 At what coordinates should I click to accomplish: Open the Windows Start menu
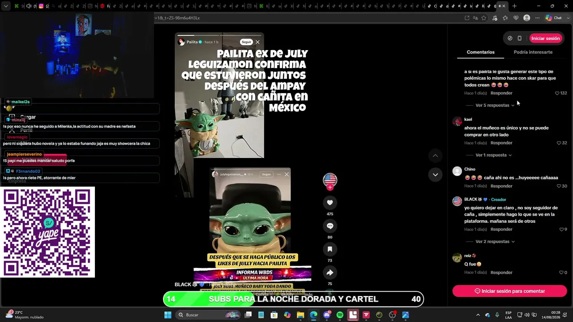[167, 315]
